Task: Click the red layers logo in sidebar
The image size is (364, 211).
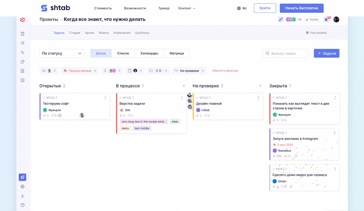Action: (22, 20)
